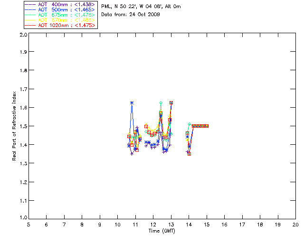Image resolution: width=304 pixels, height=243 pixels.
Task: Click the 5 tick label on time axis
Action: click(28, 224)
